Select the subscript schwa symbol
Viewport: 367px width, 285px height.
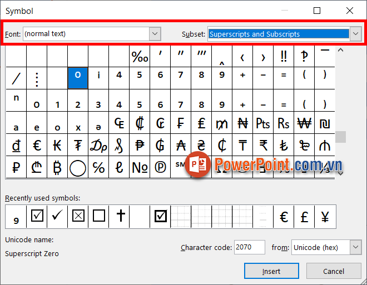coord(98,123)
